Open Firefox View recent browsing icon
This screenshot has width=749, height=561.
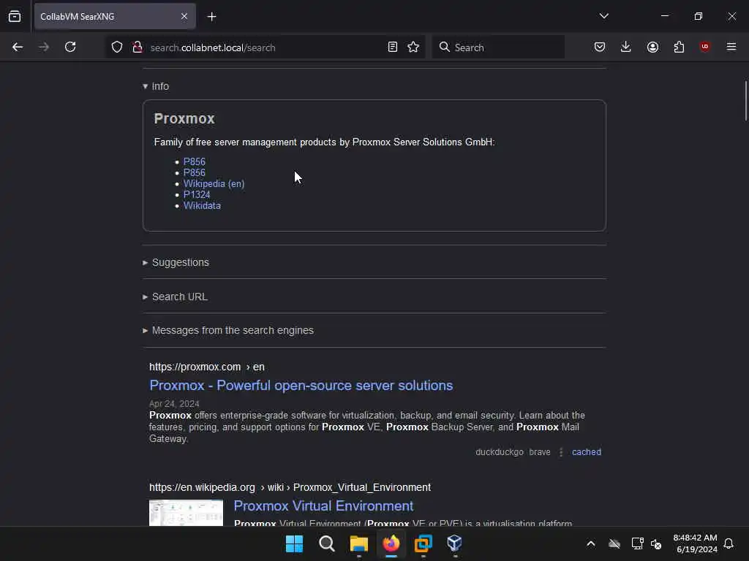coord(15,16)
